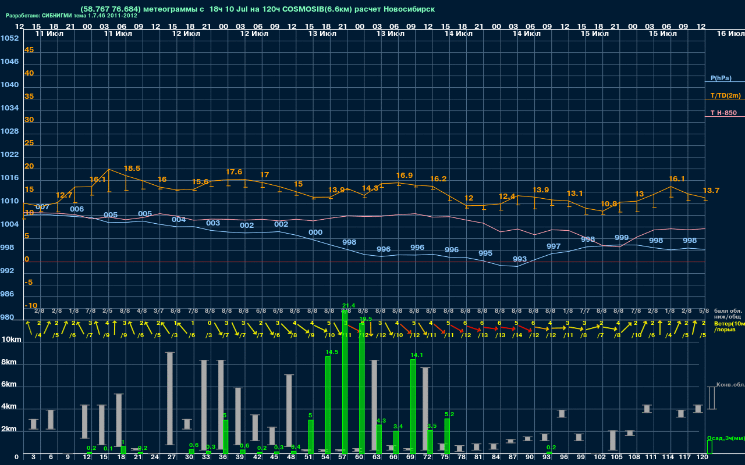Click the 'Конв.обл.' legend label
Image resolution: width=745 pixels, height=465 pixels.
pos(730,385)
